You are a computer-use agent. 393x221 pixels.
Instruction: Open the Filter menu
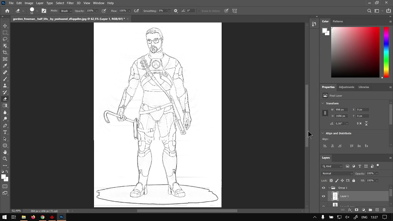(x=70, y=3)
